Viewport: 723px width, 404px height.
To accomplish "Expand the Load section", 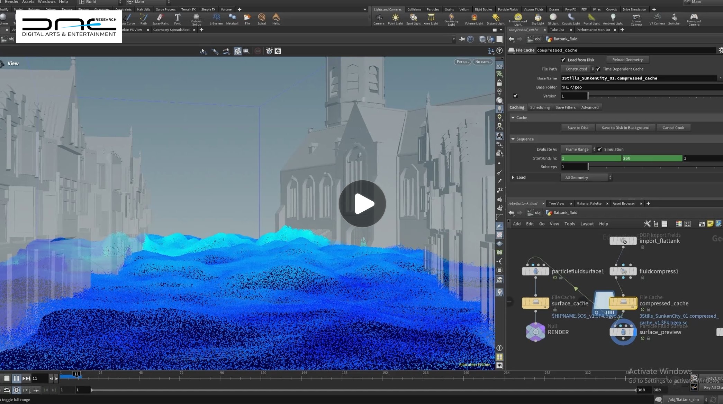I will pos(513,177).
